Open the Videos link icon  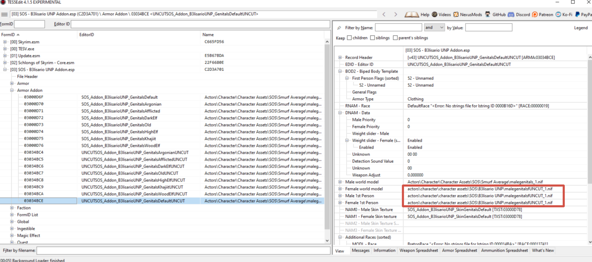[x=435, y=15]
